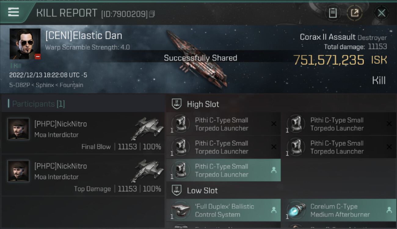Click the 'Full Duplex' Ballistic Control System icon

click(x=181, y=210)
